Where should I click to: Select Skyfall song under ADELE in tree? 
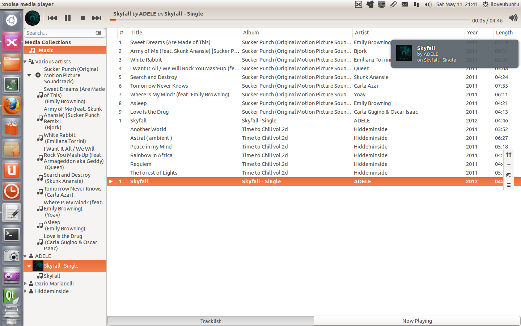click(x=52, y=276)
